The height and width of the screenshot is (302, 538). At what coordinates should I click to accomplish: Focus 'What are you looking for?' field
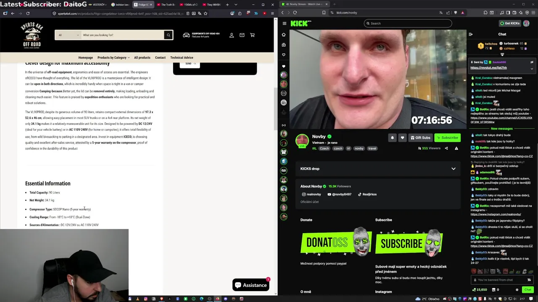click(x=122, y=35)
